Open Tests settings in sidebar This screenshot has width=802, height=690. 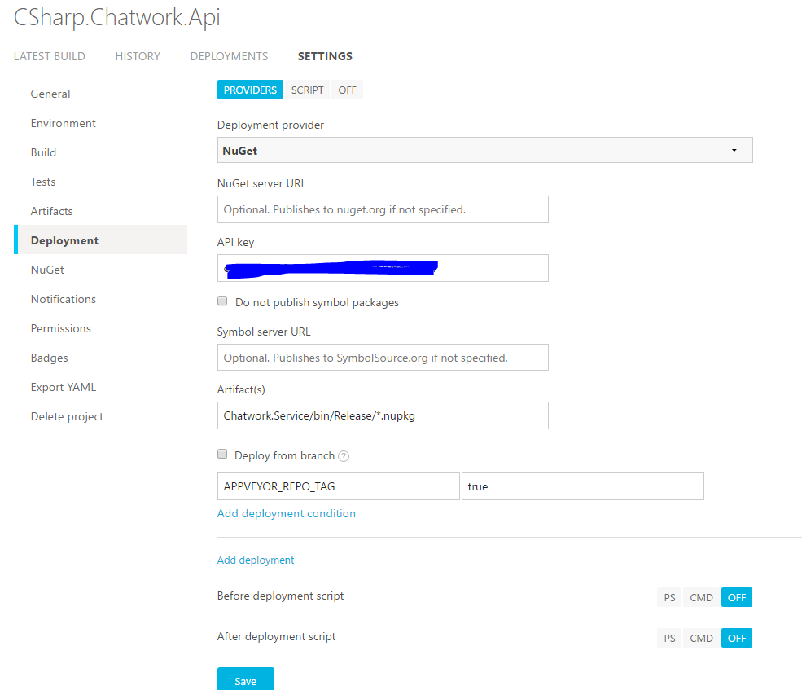tap(43, 182)
